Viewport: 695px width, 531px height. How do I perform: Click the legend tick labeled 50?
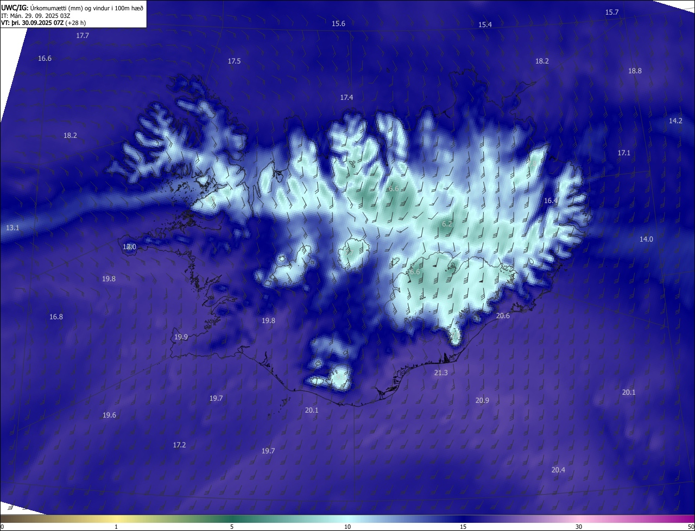[x=691, y=527]
